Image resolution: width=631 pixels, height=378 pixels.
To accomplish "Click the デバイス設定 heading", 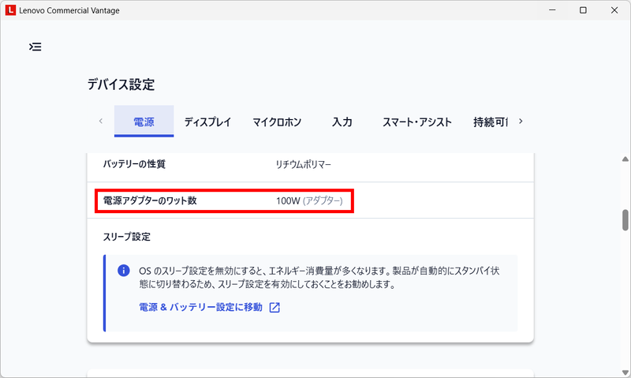I will pyautogui.click(x=121, y=84).
